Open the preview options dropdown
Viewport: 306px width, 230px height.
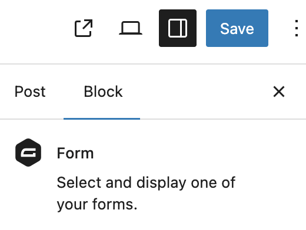click(x=131, y=28)
